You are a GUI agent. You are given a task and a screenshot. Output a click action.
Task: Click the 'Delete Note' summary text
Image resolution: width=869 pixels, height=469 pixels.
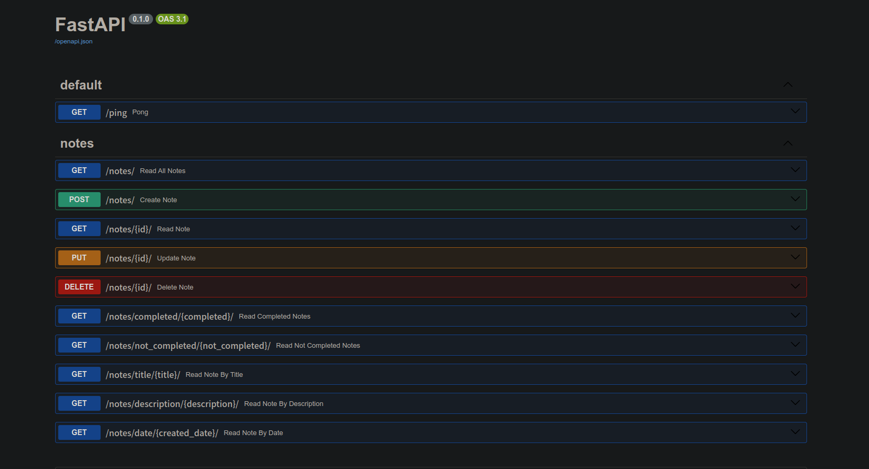(175, 287)
